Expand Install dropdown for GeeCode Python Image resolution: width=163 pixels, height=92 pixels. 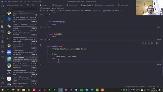coord(36,54)
